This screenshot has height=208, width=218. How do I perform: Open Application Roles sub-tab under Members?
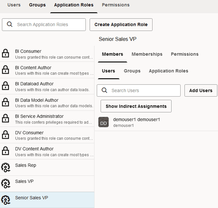click(168, 71)
